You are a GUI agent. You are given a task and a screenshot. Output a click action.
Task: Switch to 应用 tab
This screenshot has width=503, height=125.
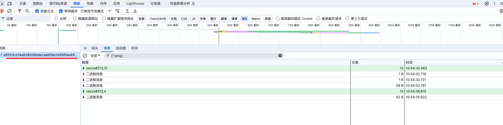click(x=117, y=4)
